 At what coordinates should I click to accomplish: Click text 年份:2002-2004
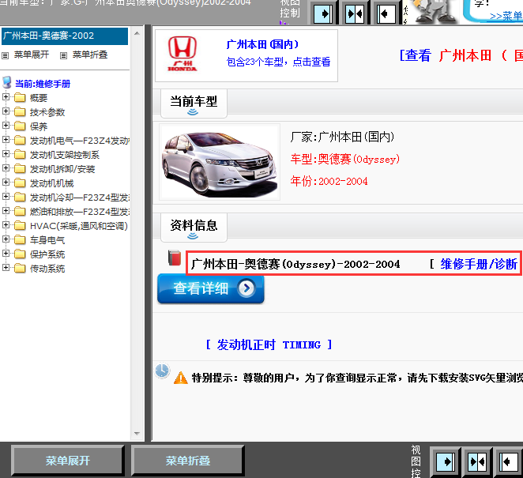click(329, 181)
